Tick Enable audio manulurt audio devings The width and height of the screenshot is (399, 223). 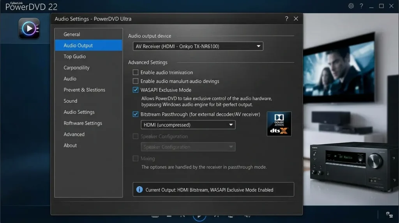click(136, 81)
